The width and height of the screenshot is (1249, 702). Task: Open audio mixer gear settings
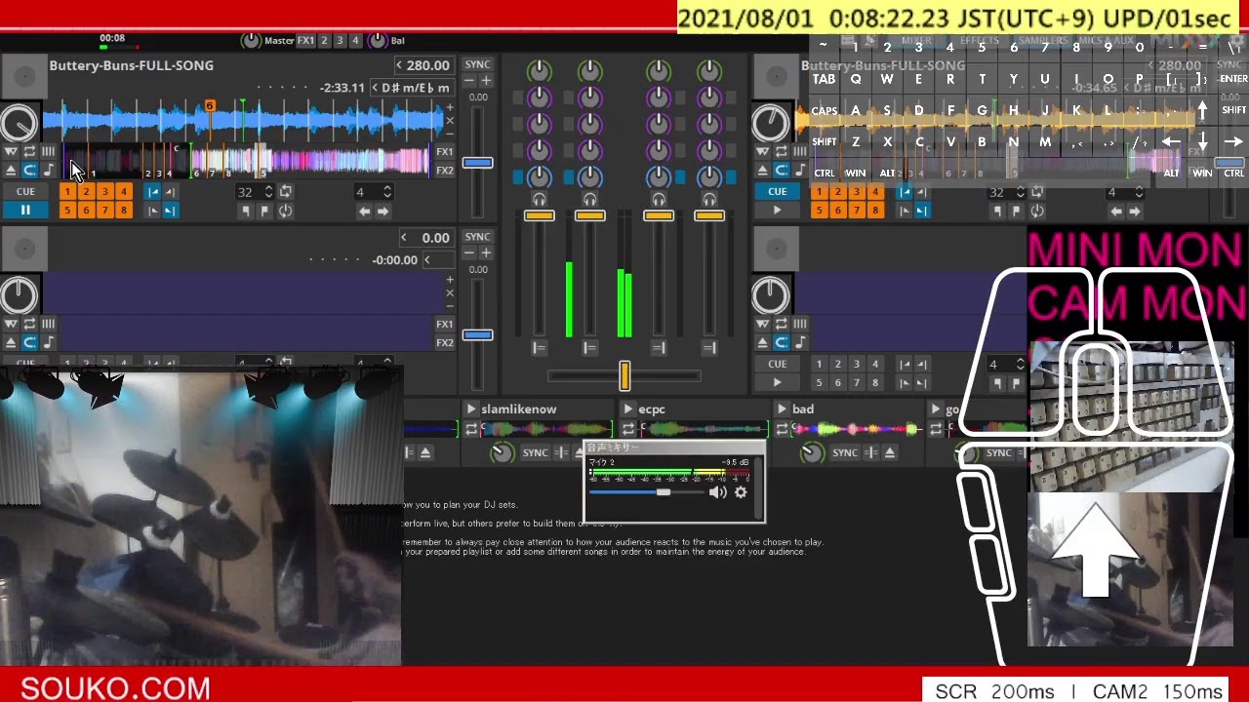coord(741,492)
